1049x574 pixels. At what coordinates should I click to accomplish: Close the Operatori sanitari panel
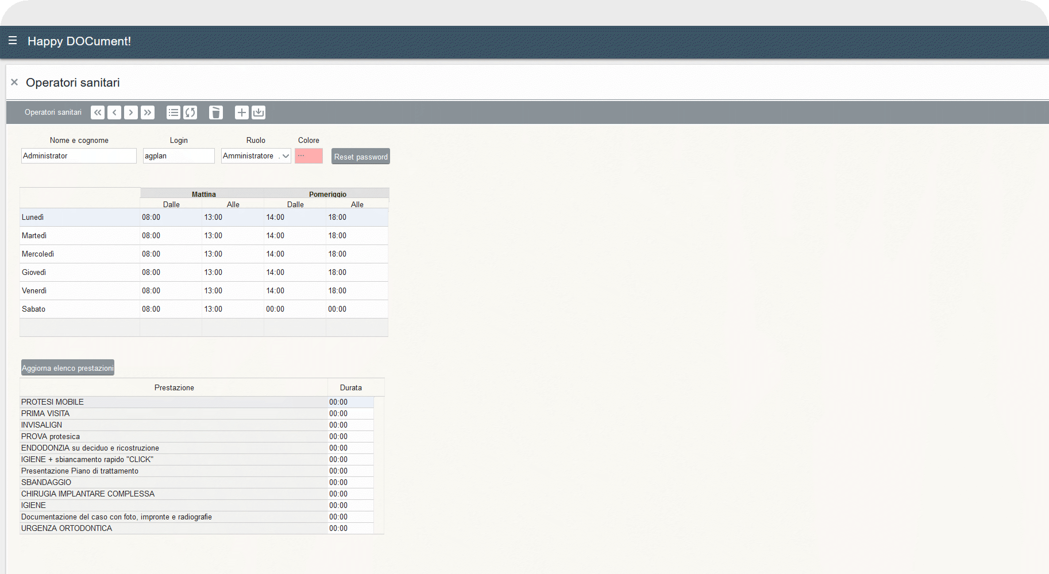(14, 83)
